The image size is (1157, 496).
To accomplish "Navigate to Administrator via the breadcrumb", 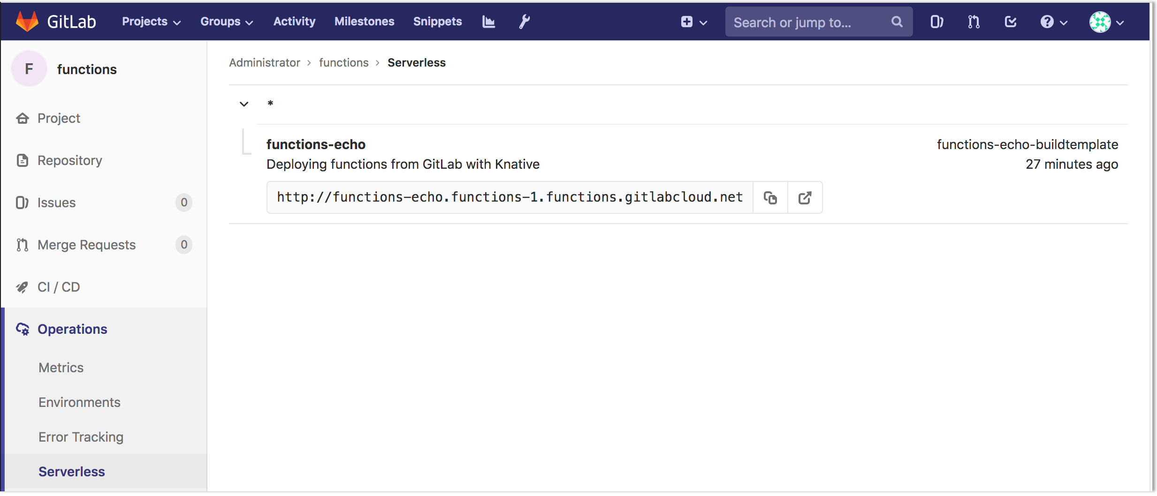I will tap(264, 62).
